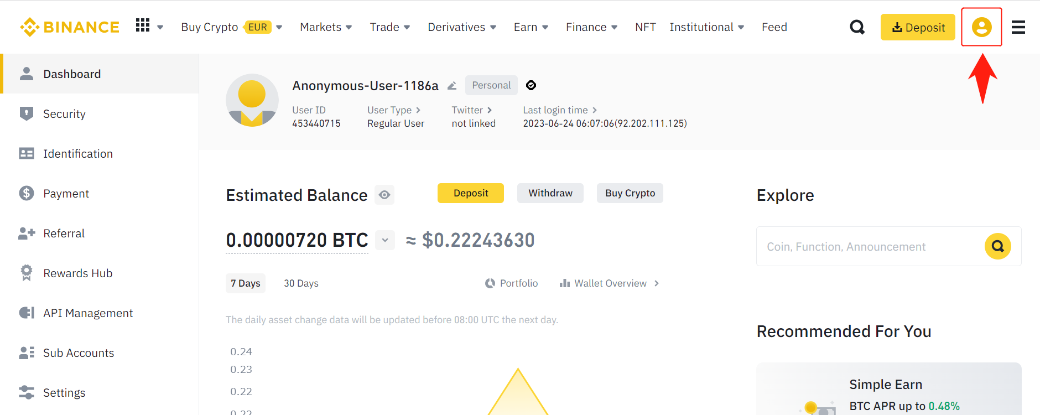Open the user profile icon
This screenshot has height=415, width=1040.
coord(981,27)
